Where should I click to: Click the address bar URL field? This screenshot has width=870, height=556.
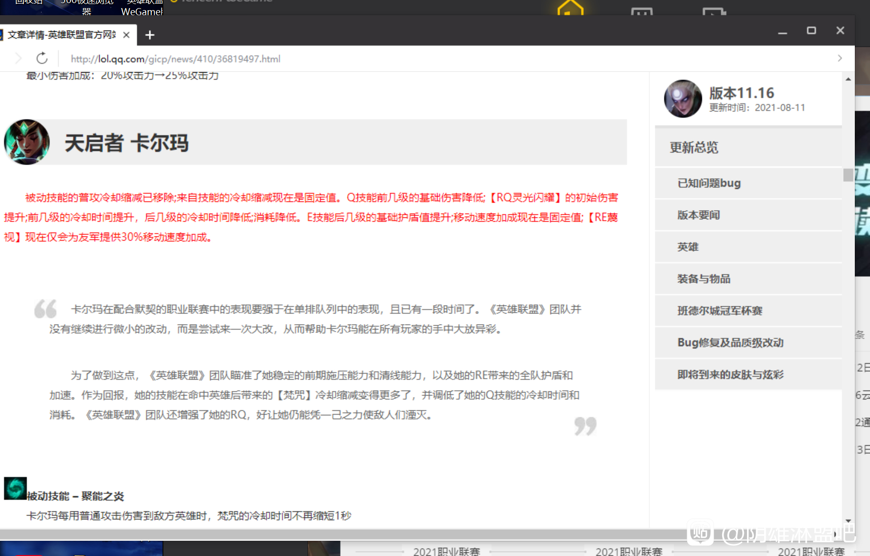click(x=175, y=59)
